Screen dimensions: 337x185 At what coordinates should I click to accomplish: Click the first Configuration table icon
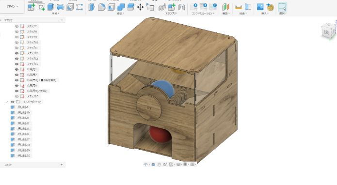tap(194, 7)
